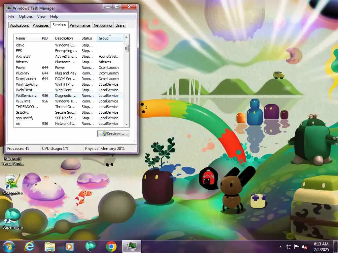Click the Plug and Play description cell
The height and width of the screenshot is (253, 338).
(66, 73)
